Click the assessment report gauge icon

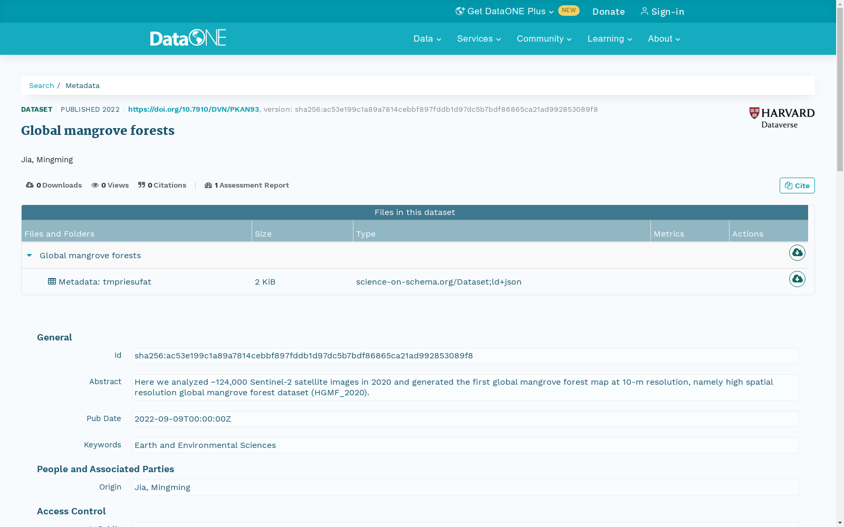[x=208, y=185]
